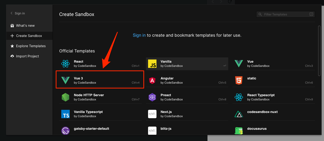Select the Node HTTP Server green icon
This screenshot has height=141, width=324.
point(65,97)
